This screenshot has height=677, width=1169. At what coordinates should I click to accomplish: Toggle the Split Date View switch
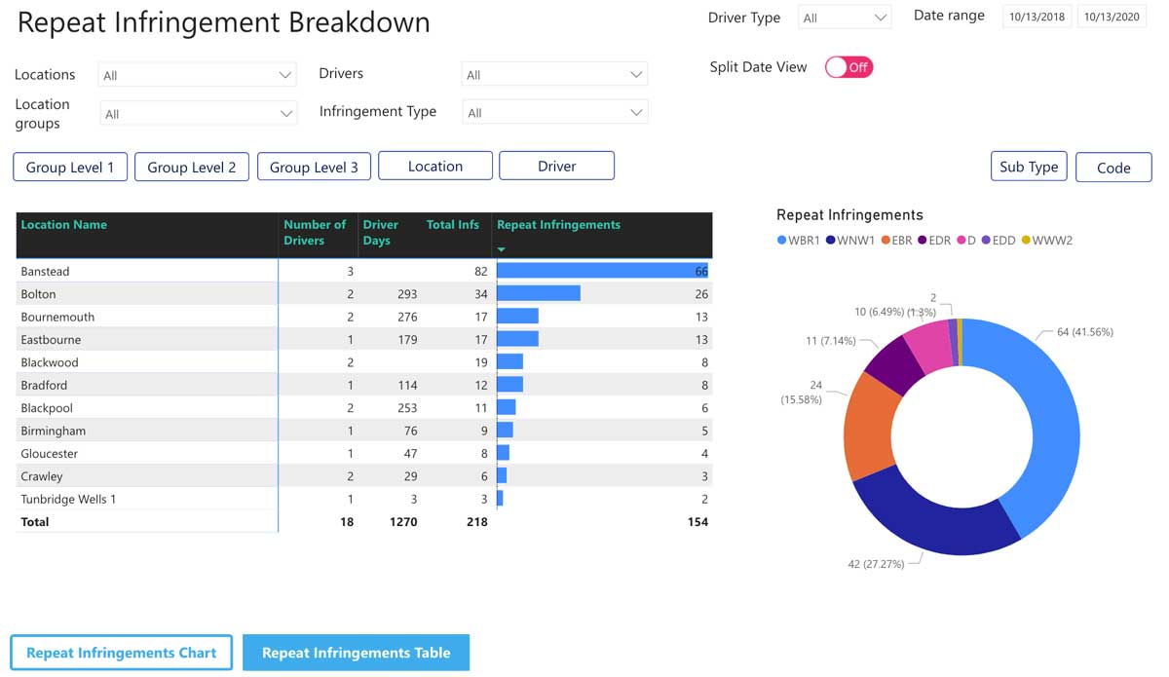(848, 67)
